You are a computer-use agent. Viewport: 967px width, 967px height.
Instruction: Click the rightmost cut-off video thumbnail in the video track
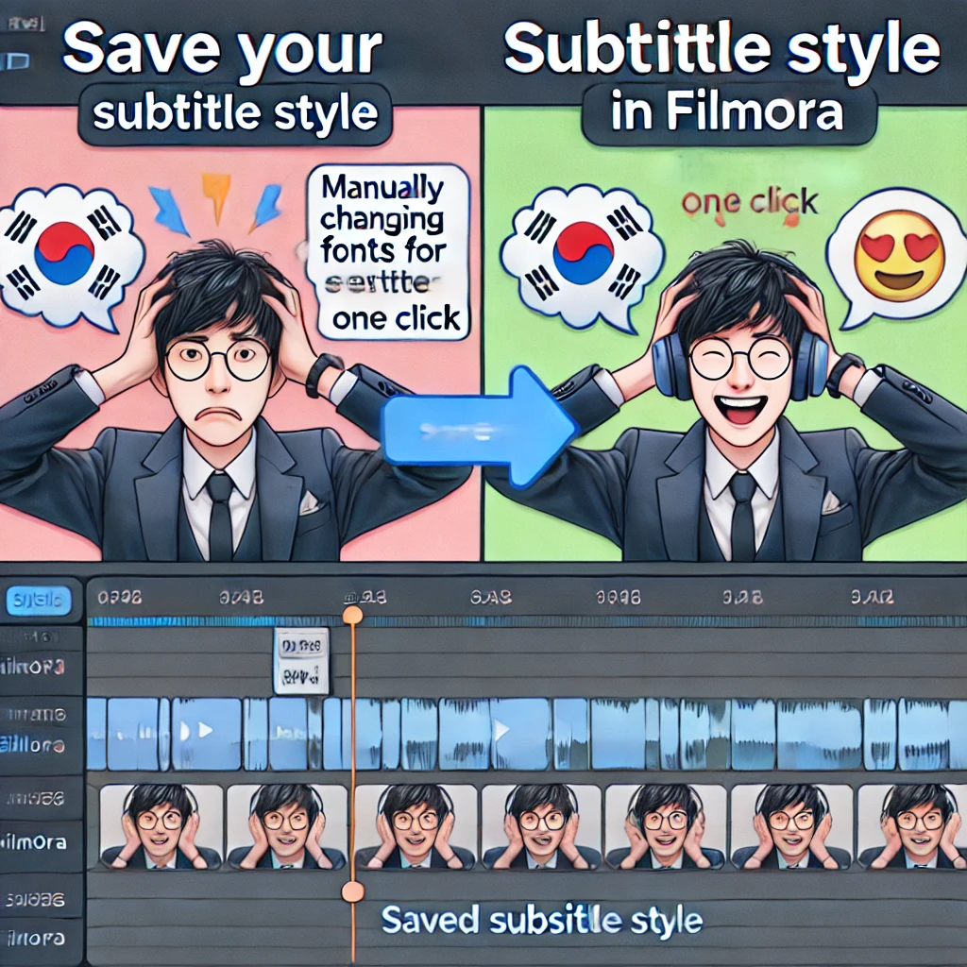[913, 826]
